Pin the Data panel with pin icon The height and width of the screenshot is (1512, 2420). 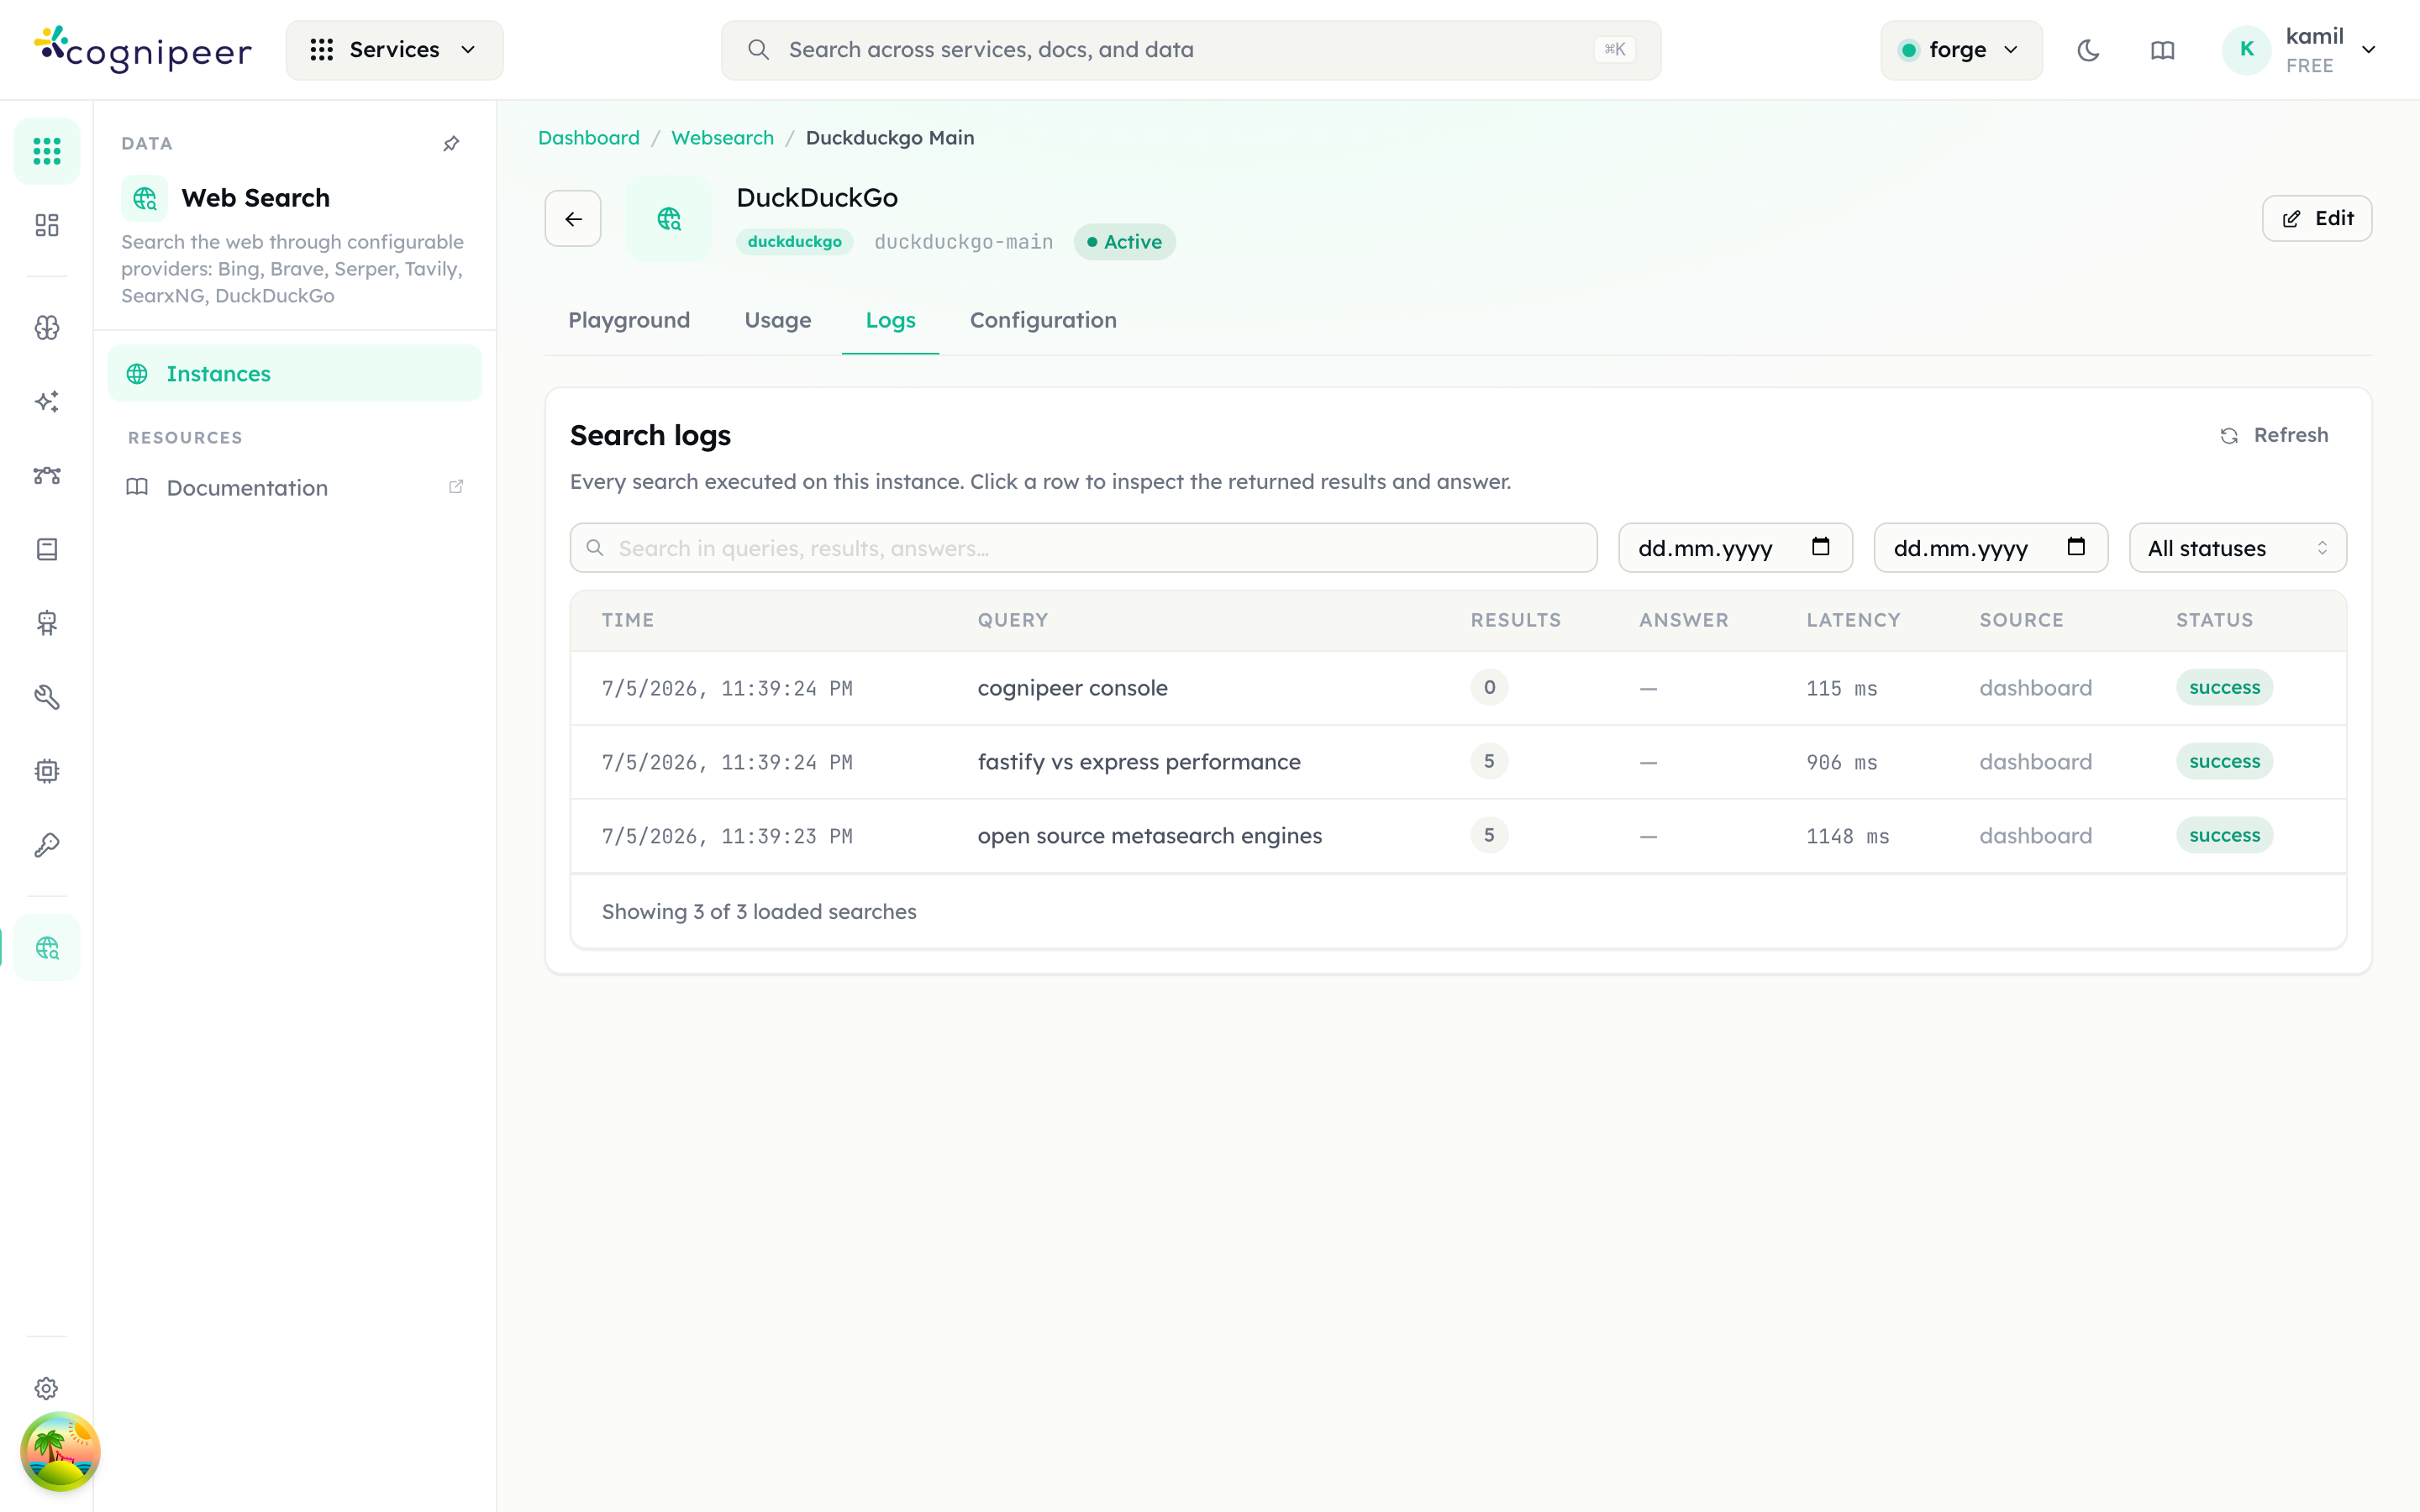click(x=451, y=144)
